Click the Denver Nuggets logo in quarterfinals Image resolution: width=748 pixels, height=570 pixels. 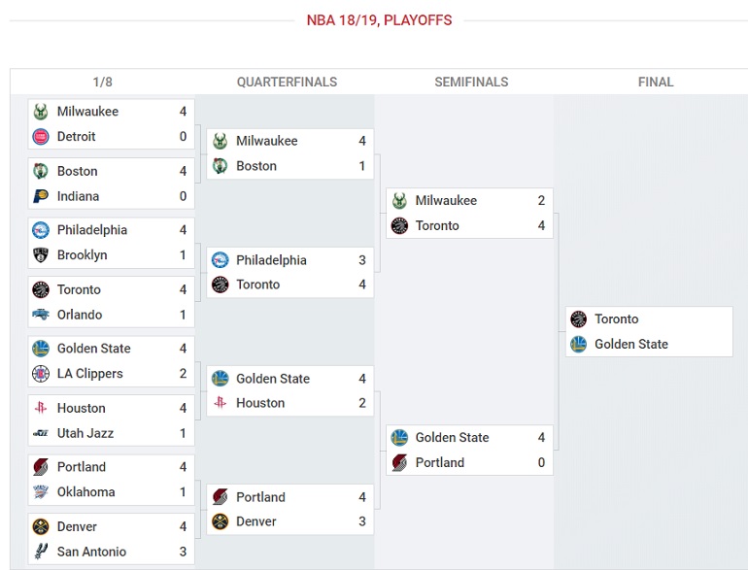pyautogui.click(x=220, y=521)
